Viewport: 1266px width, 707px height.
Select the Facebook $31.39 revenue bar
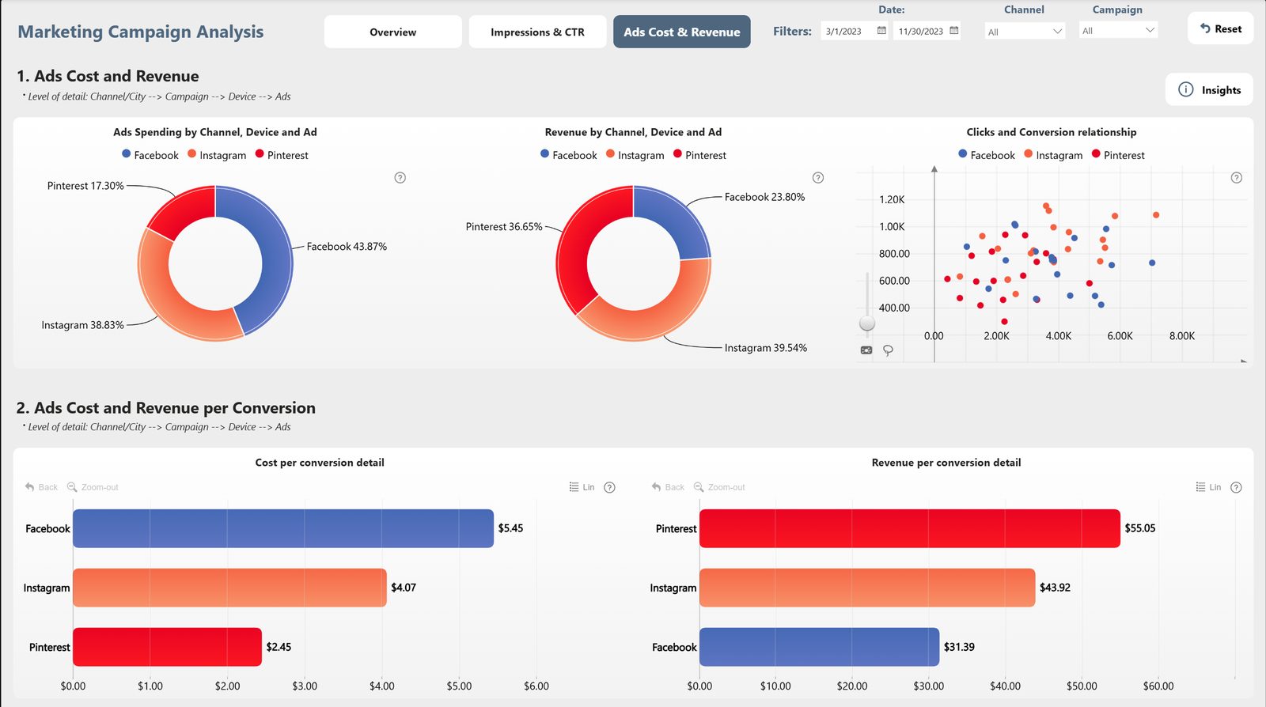(820, 647)
